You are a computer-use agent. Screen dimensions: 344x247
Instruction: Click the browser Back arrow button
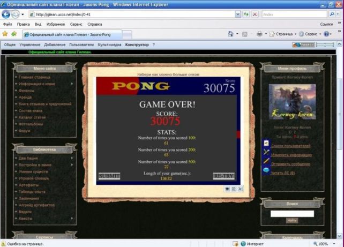click(x=6, y=14)
